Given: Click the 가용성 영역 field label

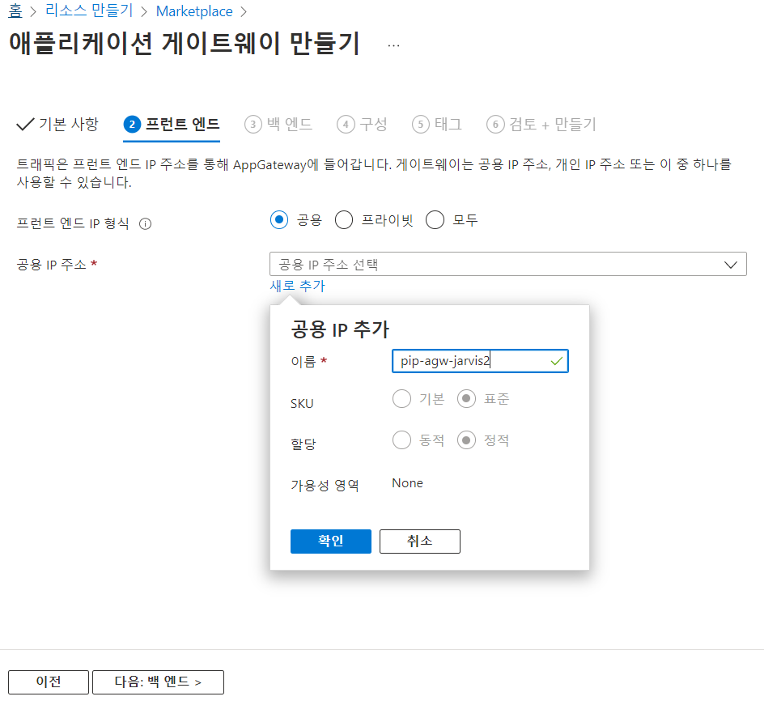Looking at the screenshot, I should tap(325, 486).
